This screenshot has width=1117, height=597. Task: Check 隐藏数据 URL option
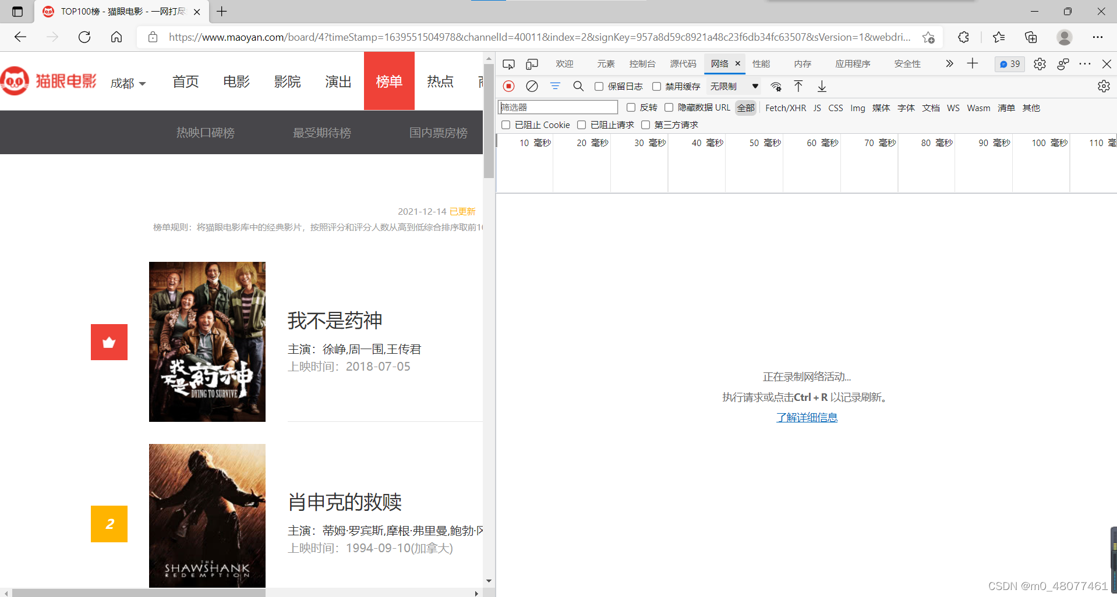[669, 108]
